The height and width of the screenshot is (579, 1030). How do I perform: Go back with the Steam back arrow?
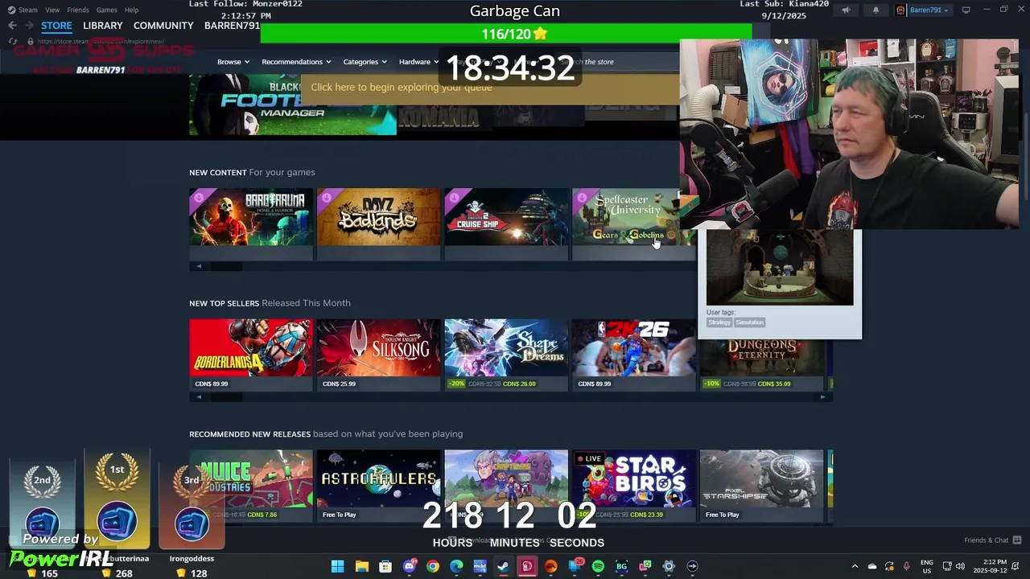[x=12, y=26]
